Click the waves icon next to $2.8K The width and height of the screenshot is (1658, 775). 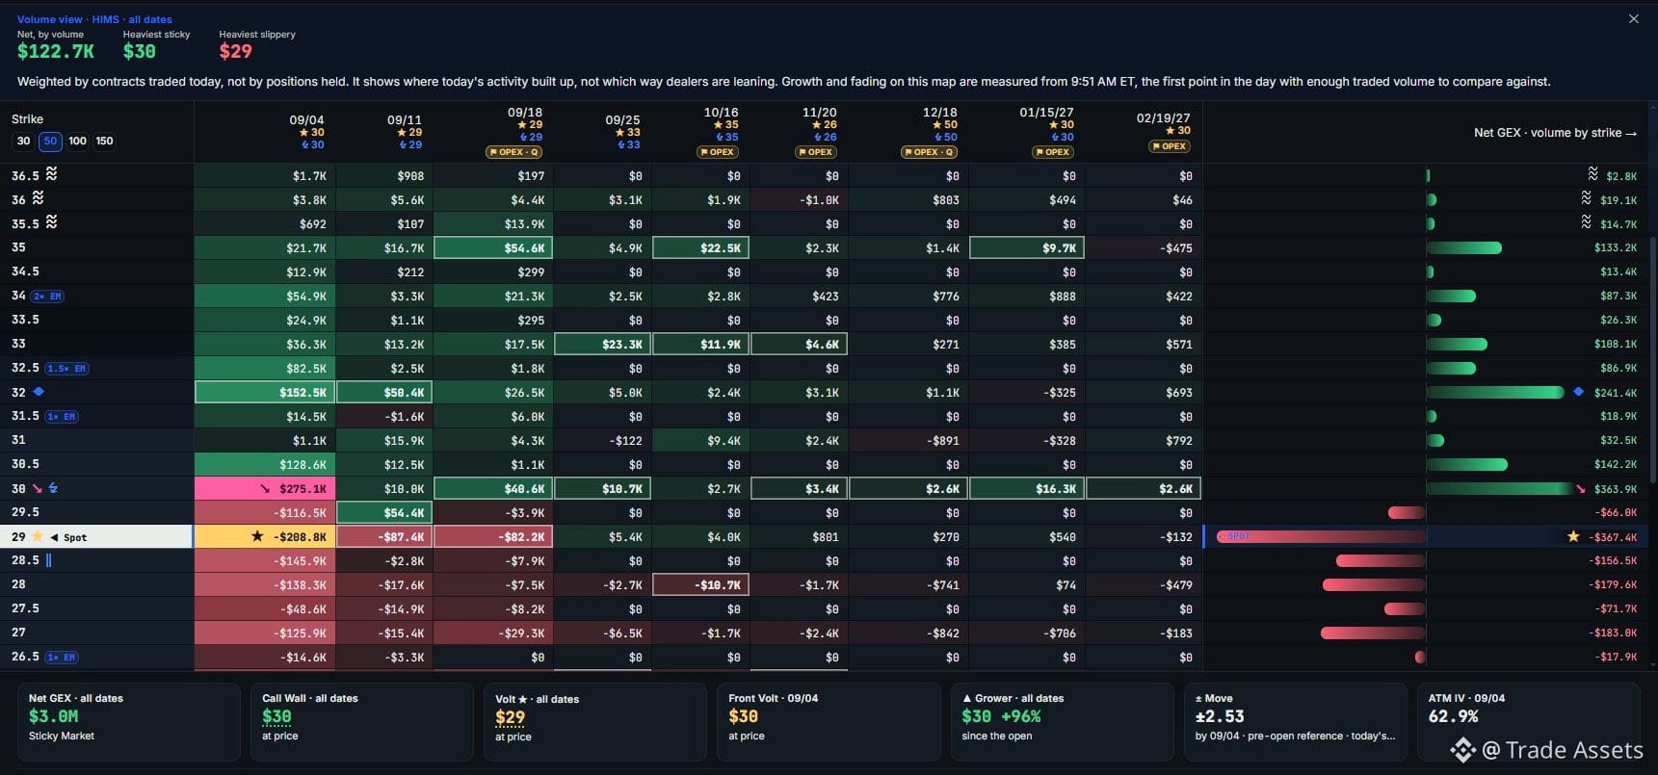pyautogui.click(x=1592, y=174)
